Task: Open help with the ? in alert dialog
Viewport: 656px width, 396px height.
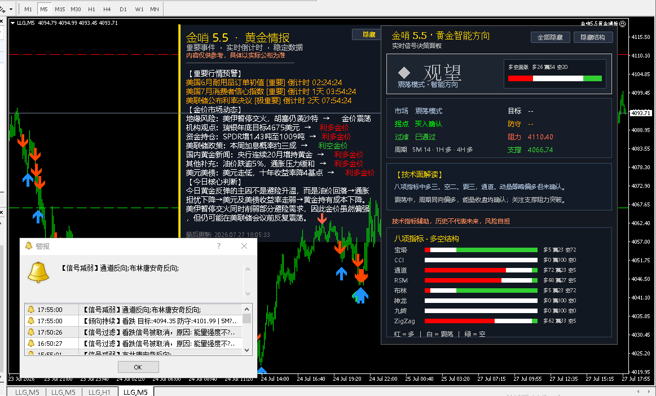Action: click(219, 246)
